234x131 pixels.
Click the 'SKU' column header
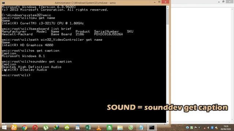point(130,32)
